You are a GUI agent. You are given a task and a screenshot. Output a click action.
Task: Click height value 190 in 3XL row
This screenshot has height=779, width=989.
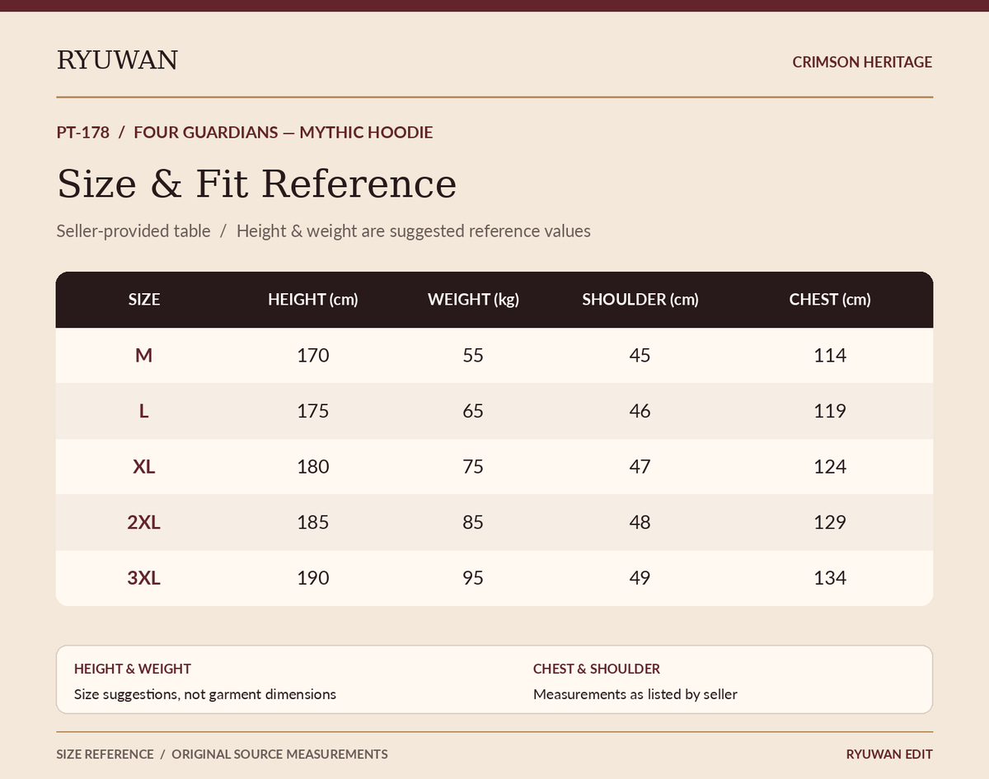pyautogui.click(x=312, y=578)
